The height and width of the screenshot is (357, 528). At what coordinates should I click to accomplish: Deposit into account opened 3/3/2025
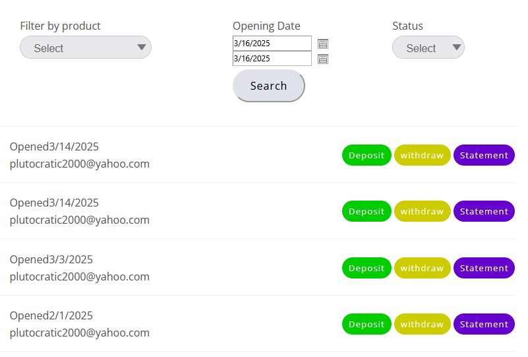click(367, 268)
